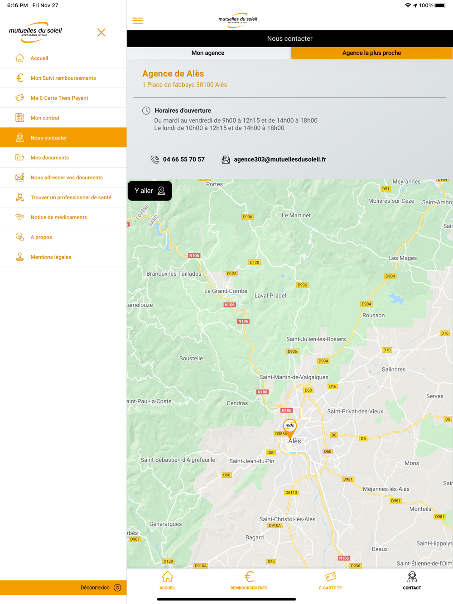This screenshot has width=453, height=604.
Task: Switch to the Mon agence tab
Action: pos(208,53)
